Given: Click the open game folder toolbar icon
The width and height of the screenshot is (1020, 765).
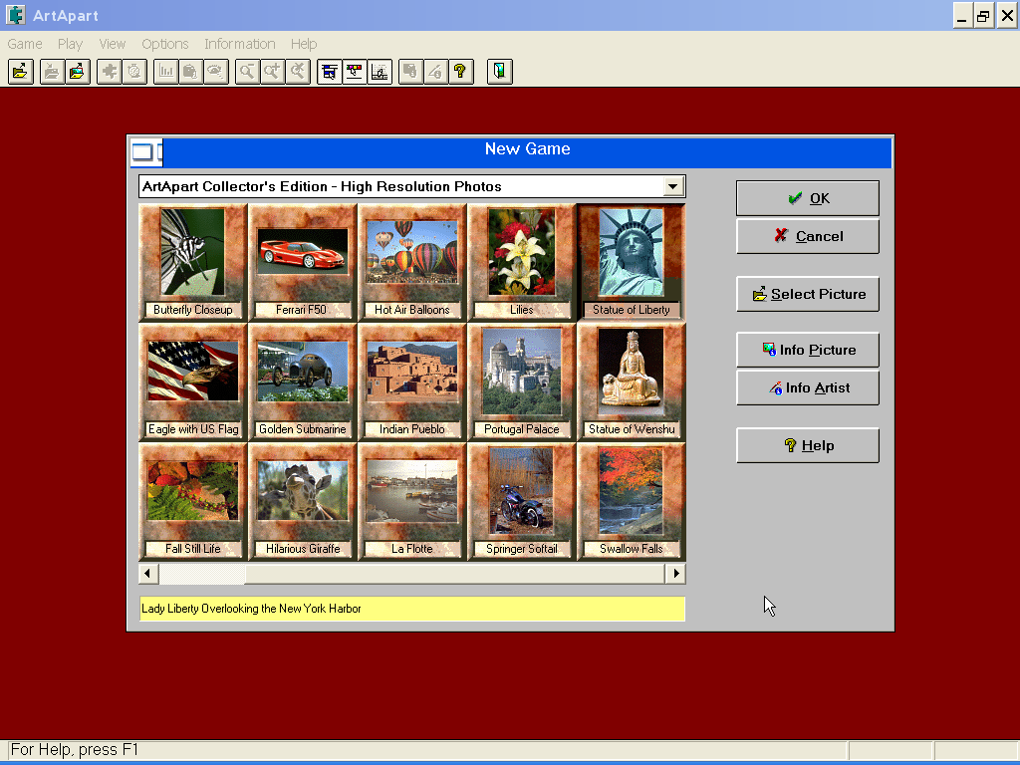Looking at the screenshot, I should coord(21,71).
